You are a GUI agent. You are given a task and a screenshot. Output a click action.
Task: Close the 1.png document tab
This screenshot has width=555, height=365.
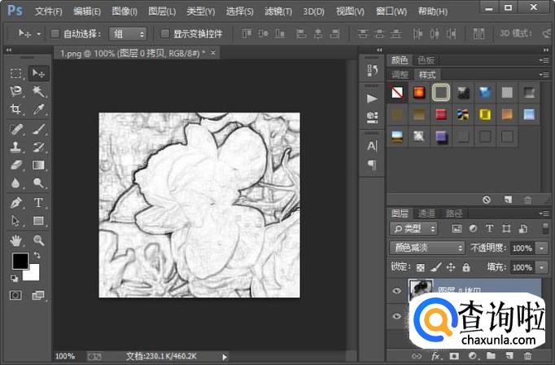click(214, 53)
